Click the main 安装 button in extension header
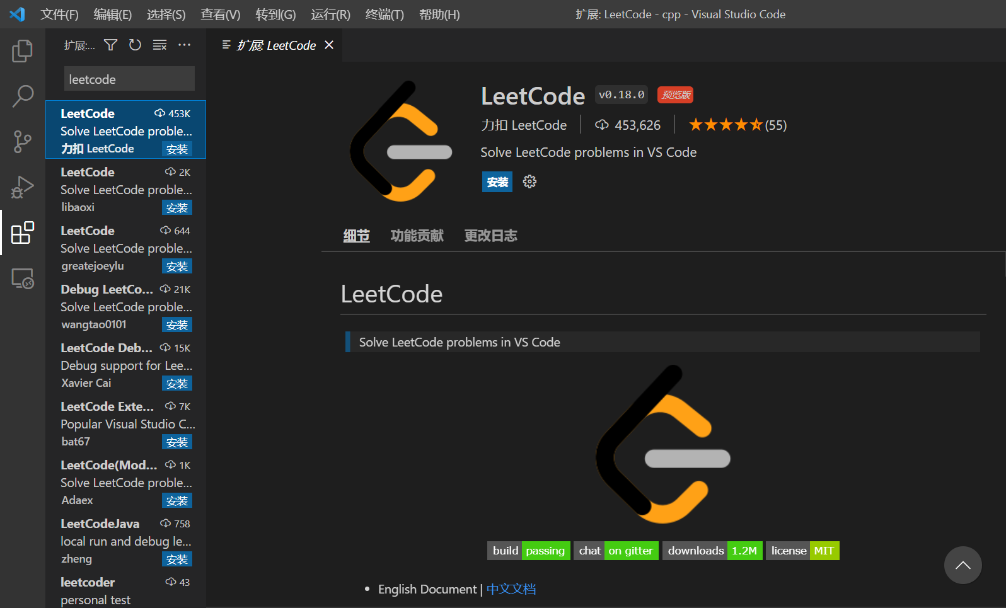The image size is (1006, 608). (497, 182)
